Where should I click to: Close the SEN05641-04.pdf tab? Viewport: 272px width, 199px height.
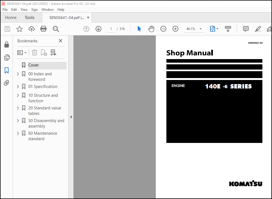pos(88,18)
